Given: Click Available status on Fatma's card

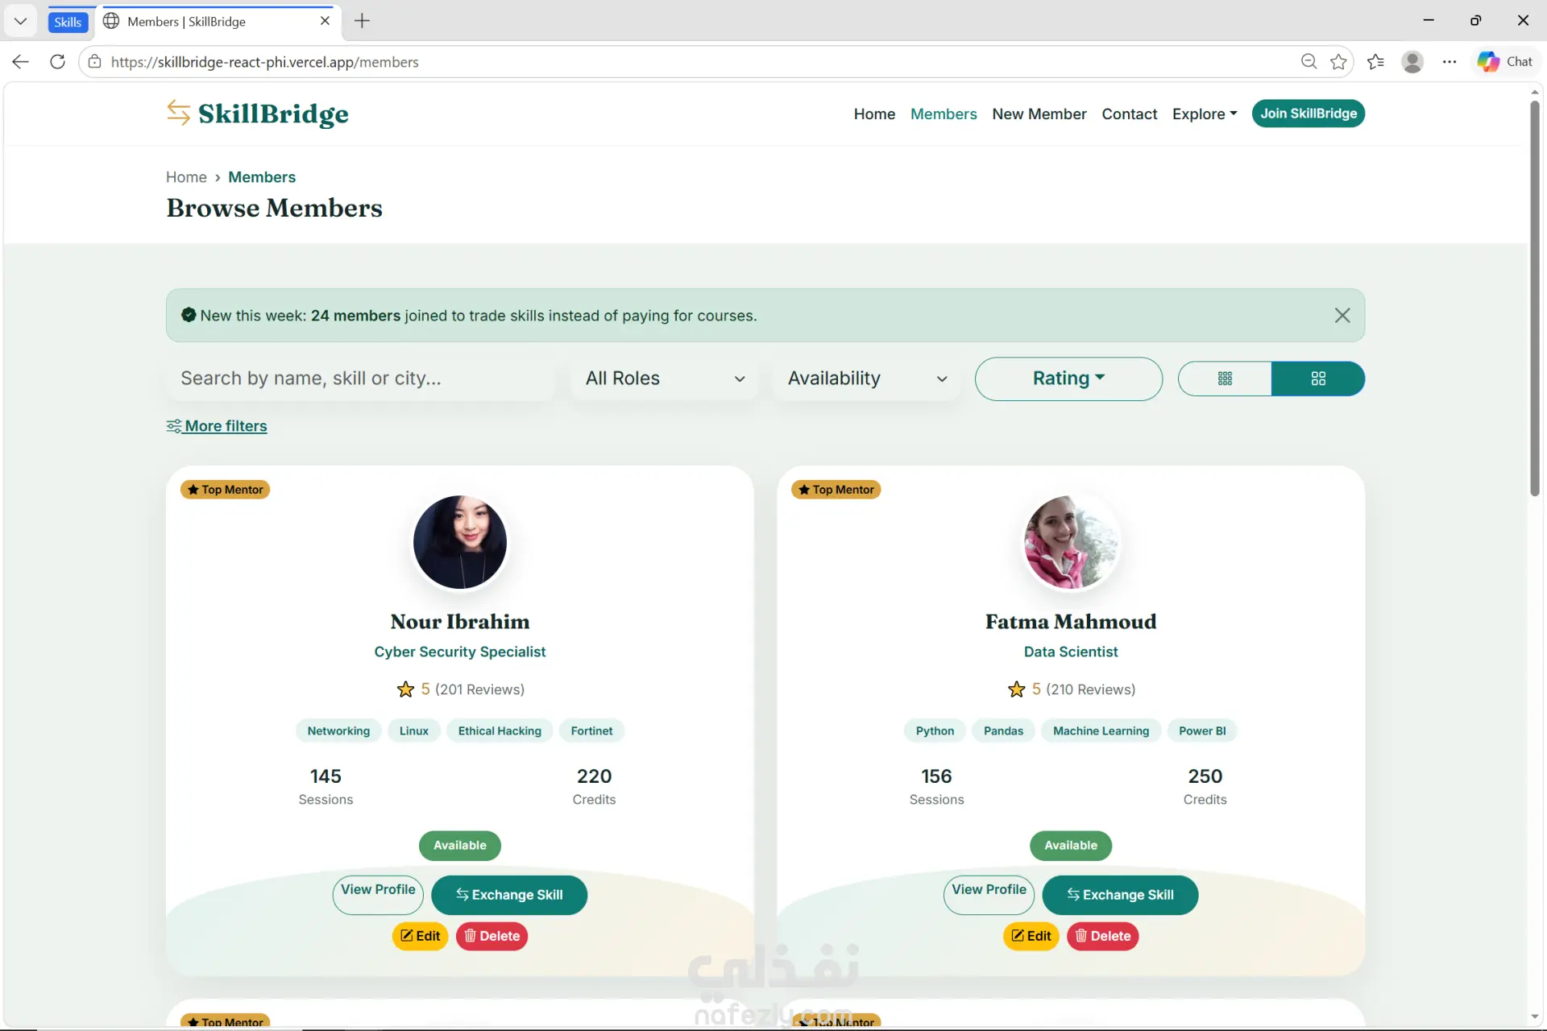Looking at the screenshot, I should (1071, 846).
